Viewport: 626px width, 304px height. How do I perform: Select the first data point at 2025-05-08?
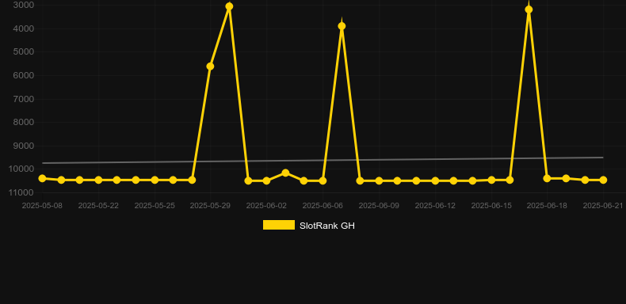42,178
